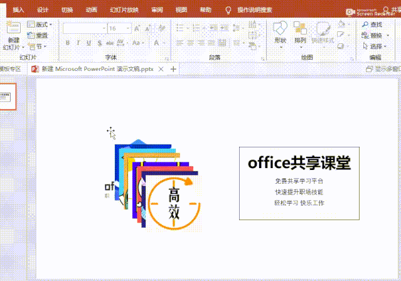
Task: Apply font color A button
Action: [156, 43]
